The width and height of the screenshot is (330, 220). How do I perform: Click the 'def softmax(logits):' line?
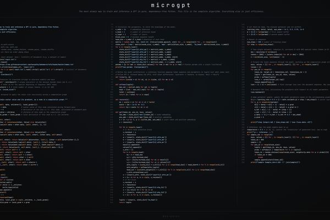click(x=124, y=85)
